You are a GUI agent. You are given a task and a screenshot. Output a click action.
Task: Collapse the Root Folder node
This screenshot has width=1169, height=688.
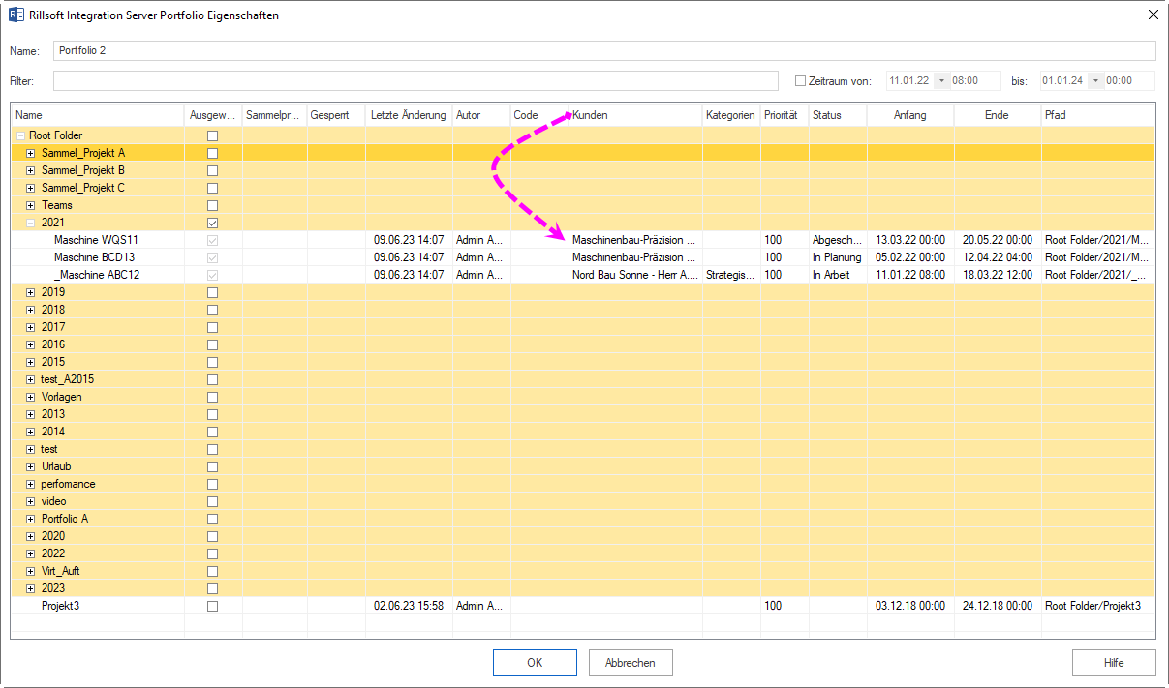(x=20, y=135)
